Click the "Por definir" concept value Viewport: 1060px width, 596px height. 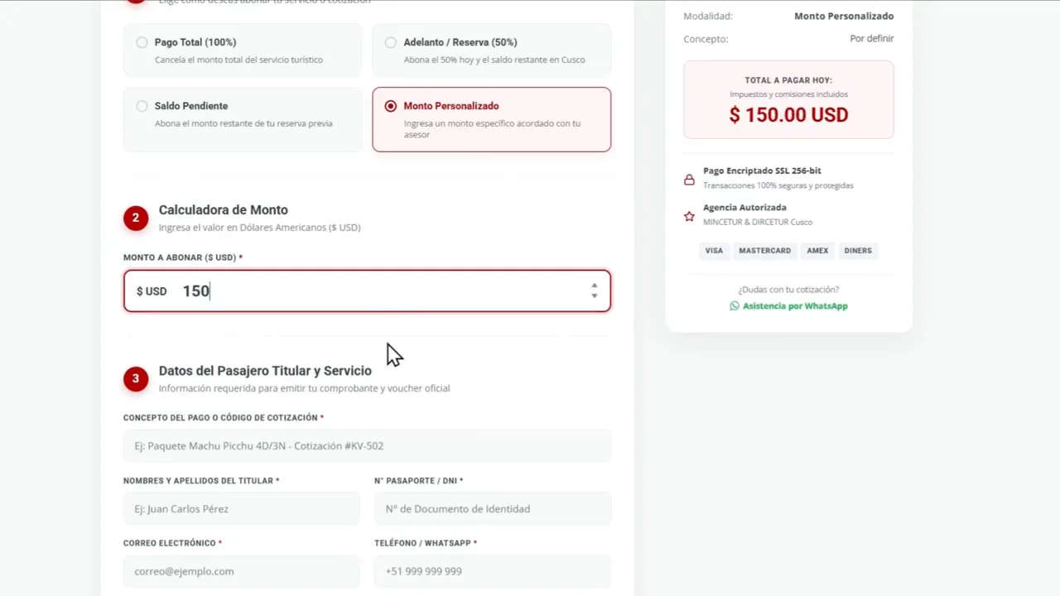tap(872, 39)
